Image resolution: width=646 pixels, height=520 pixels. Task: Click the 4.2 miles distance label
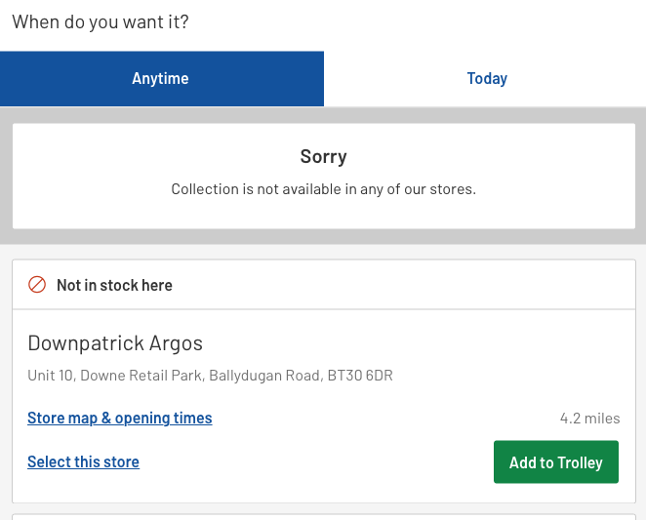click(589, 419)
